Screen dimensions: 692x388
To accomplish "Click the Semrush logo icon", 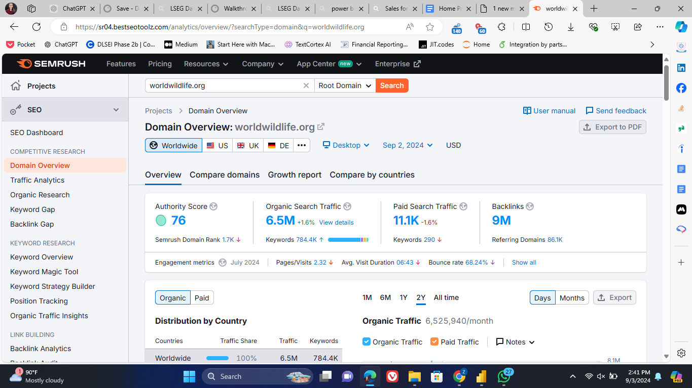I will tap(24, 64).
